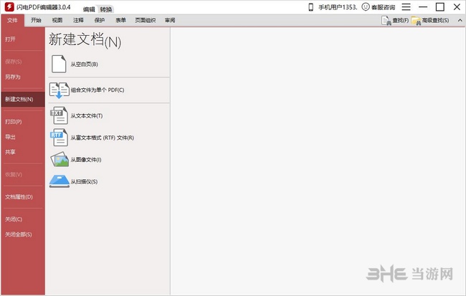The image size is (466, 296).
Task: Click the TXT file icon
Action: (59, 115)
